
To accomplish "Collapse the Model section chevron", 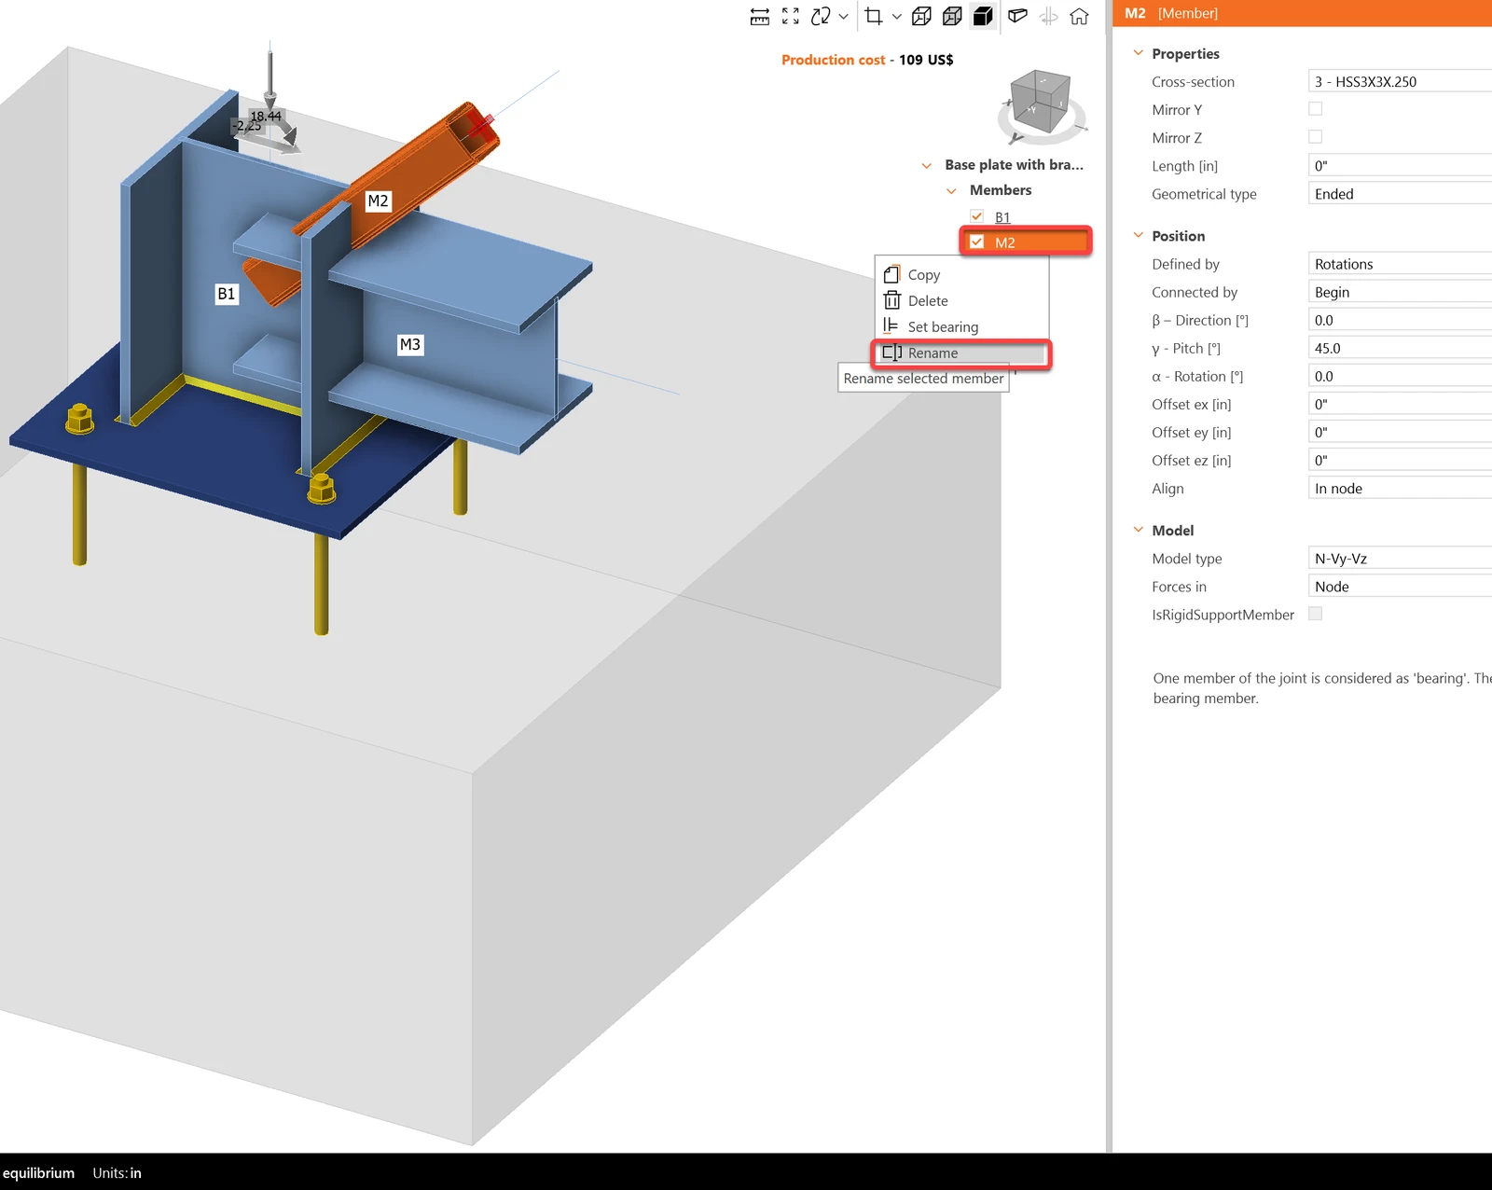I will pos(1138,530).
